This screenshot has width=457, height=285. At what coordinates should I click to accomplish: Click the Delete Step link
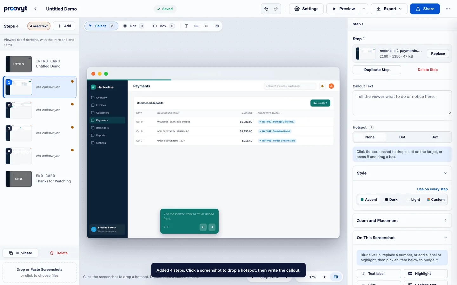coord(427,70)
